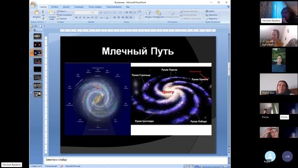Open the Анимация ribbon tab
Image resolution: width=298 pixels, height=168 pixels.
[79, 7]
